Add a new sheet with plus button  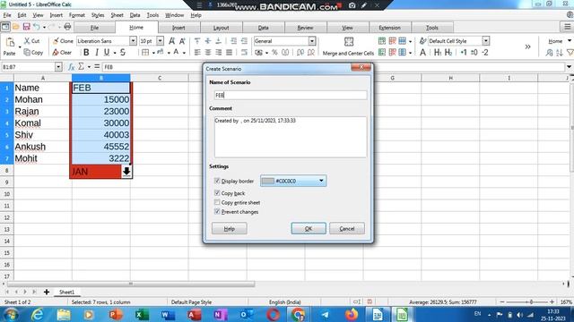[x=47, y=292]
